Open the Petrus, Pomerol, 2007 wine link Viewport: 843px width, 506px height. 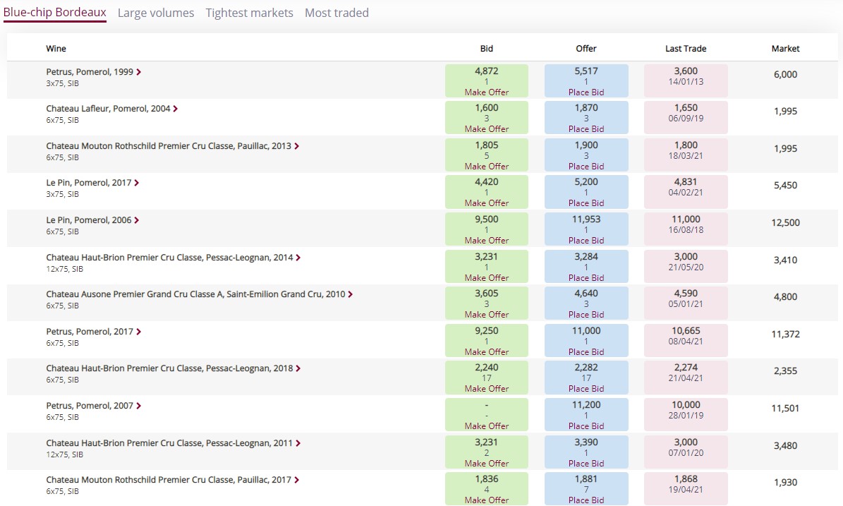click(x=90, y=406)
